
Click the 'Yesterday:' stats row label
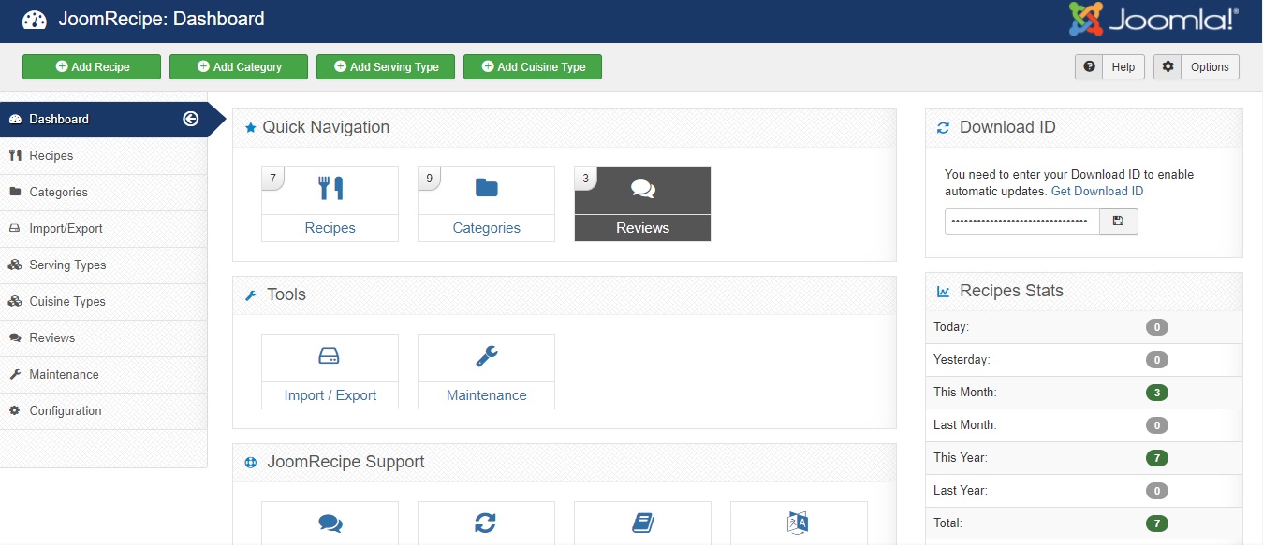pos(962,360)
